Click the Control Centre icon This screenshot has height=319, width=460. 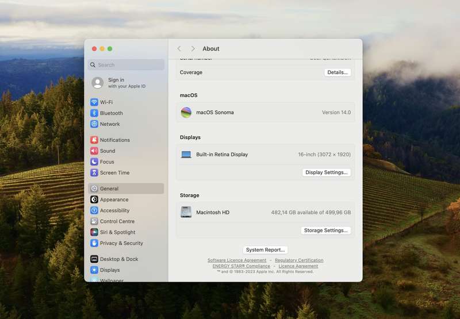(94, 221)
